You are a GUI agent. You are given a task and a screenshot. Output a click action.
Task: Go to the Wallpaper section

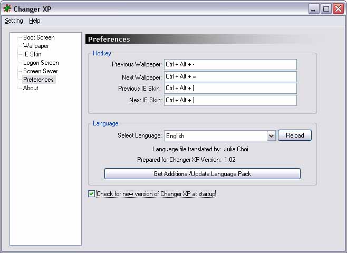coord(36,46)
